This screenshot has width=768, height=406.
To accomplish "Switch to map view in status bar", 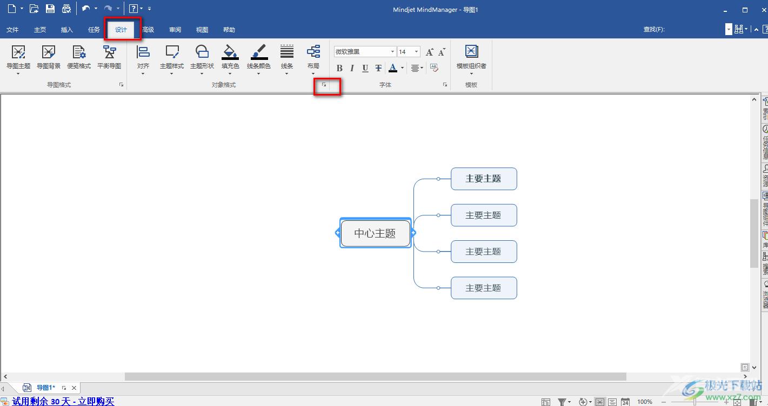I will tap(600, 402).
